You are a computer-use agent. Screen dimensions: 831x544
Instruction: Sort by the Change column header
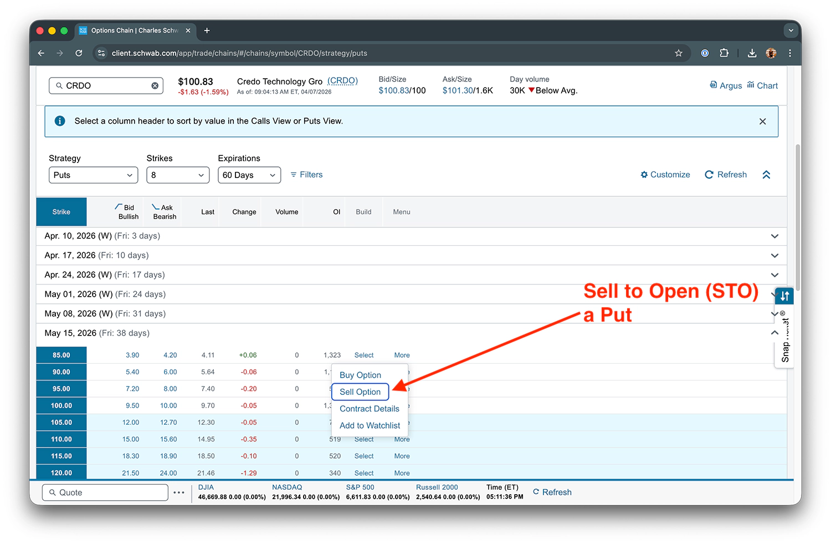[244, 212]
